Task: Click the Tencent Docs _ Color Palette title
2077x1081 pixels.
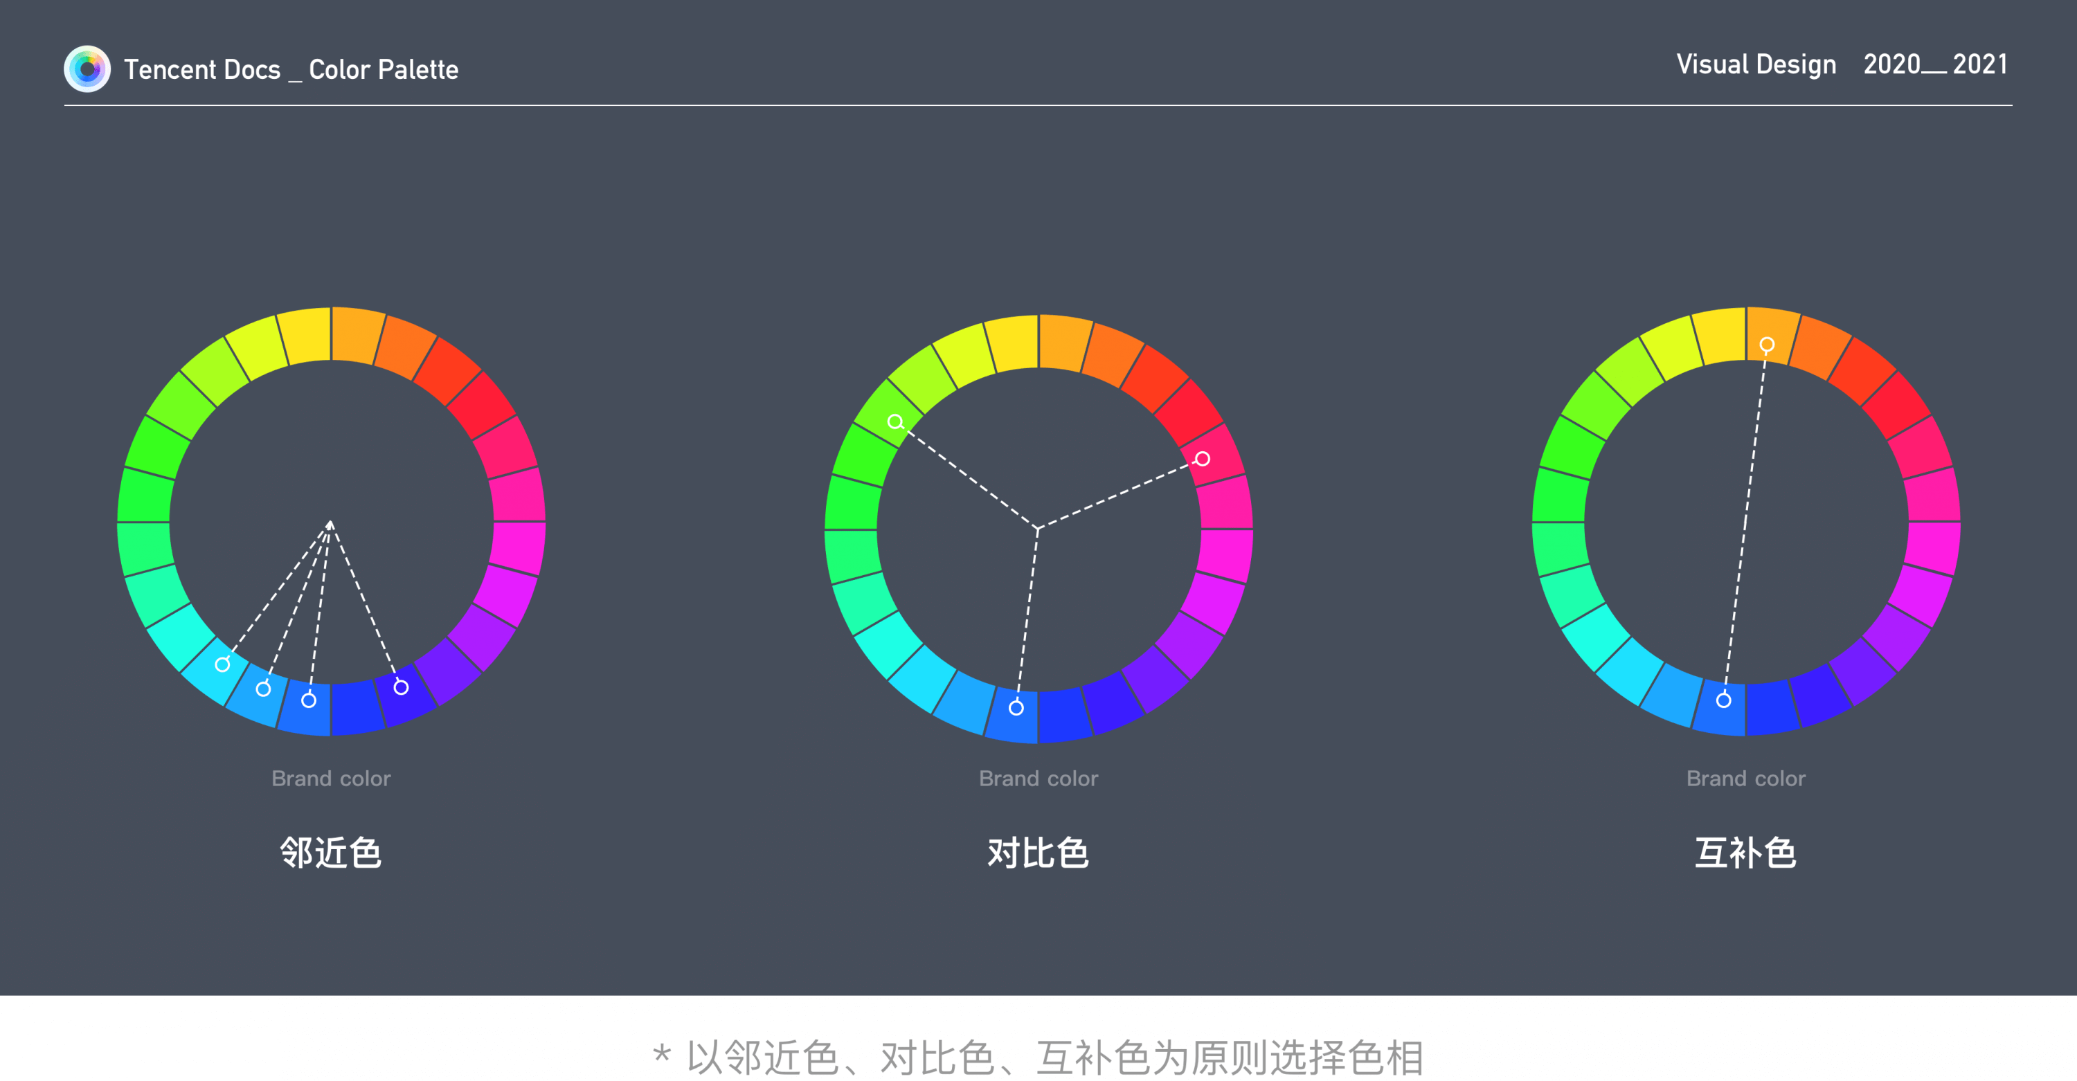Action: tap(291, 69)
